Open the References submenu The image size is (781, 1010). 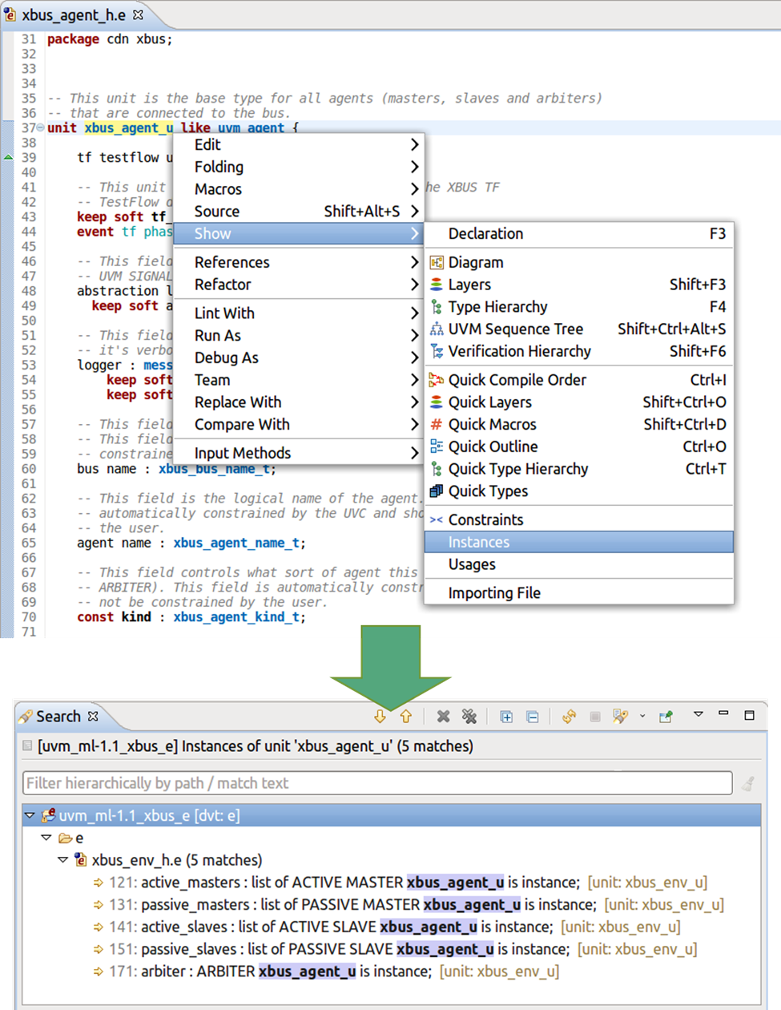pyautogui.click(x=298, y=262)
